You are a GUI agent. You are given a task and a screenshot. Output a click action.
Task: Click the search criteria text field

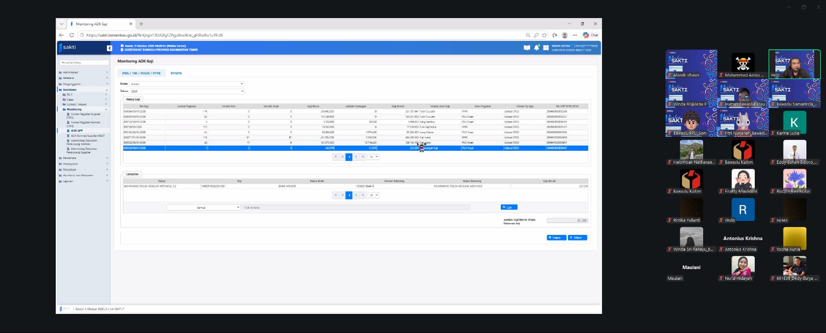[356, 208]
